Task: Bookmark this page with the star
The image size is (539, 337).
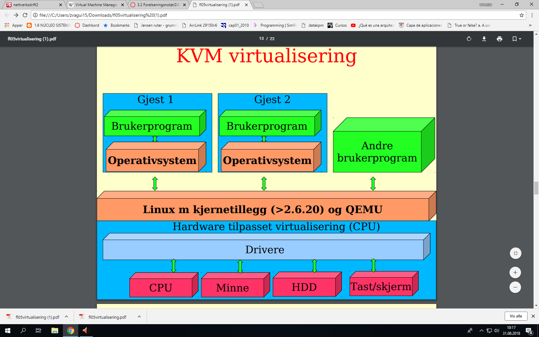Action: pyautogui.click(x=522, y=15)
